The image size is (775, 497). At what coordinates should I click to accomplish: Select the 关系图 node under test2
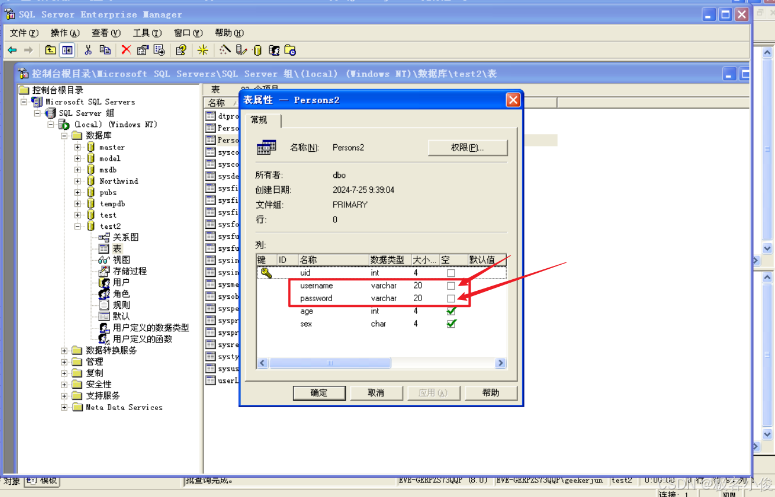click(125, 237)
